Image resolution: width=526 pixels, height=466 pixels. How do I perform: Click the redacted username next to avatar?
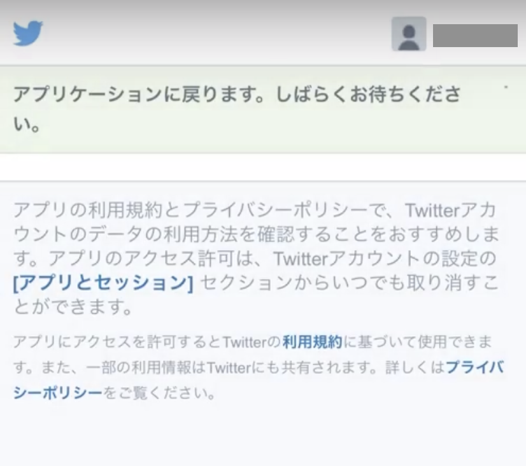475,35
